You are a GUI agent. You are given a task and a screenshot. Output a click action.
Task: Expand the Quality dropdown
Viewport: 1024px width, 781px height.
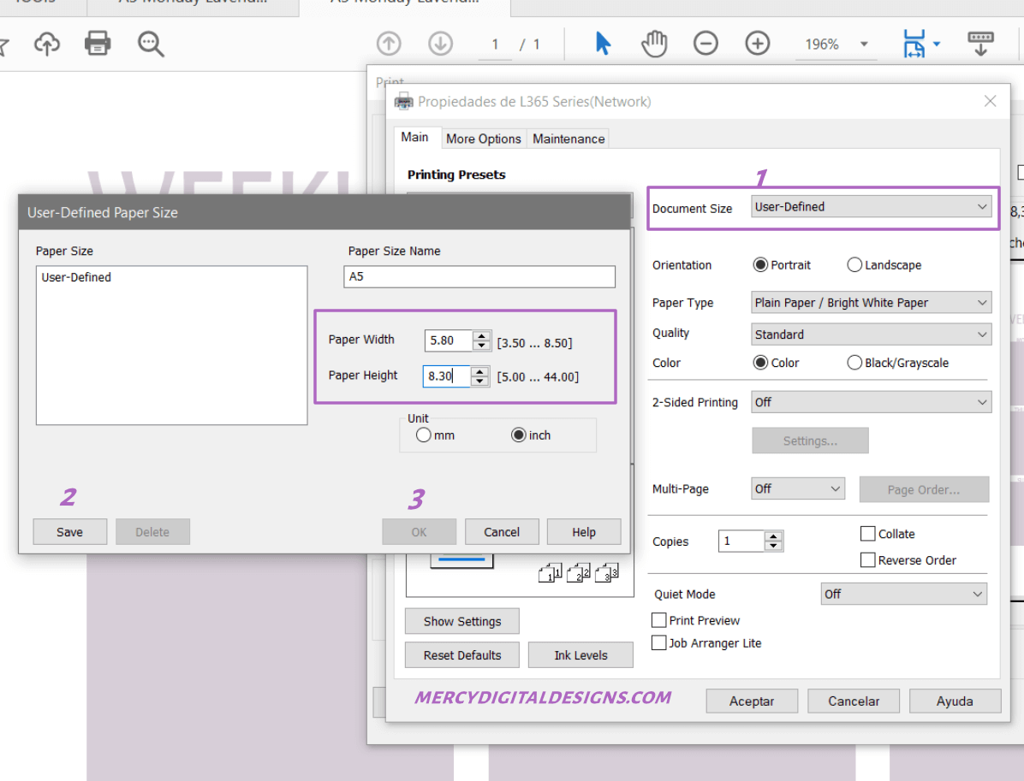[871, 334]
